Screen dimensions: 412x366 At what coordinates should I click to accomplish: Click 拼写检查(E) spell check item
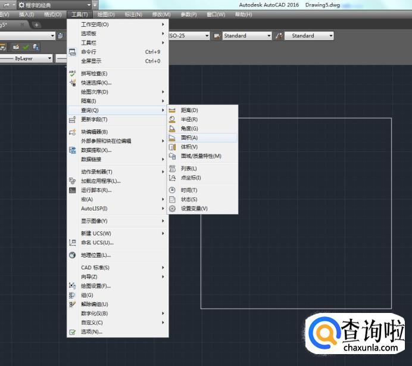(118, 73)
